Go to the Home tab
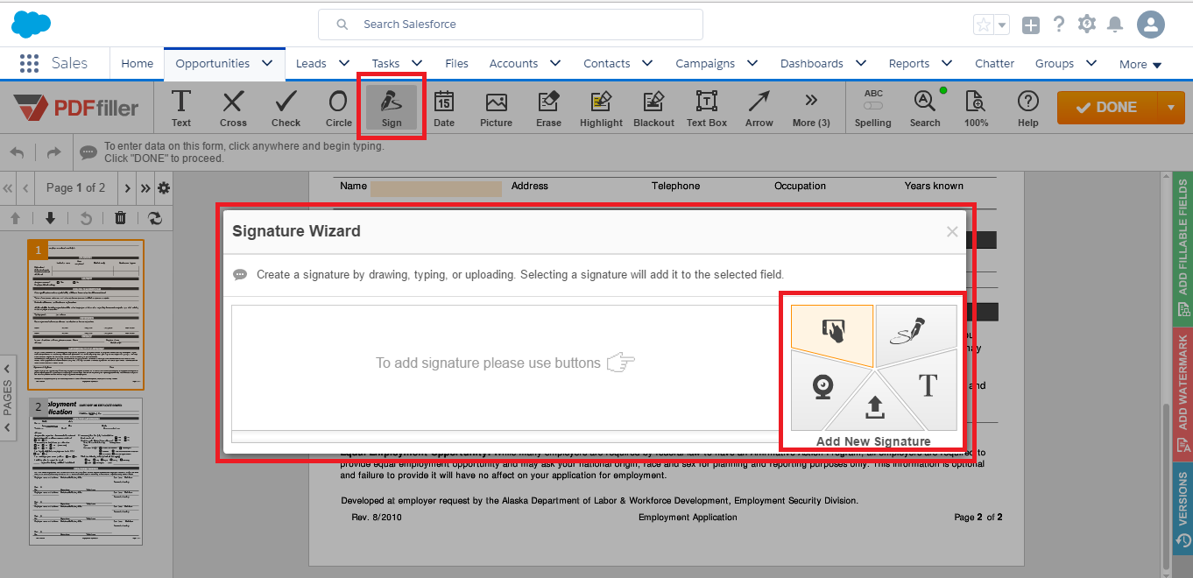The height and width of the screenshot is (578, 1193). [137, 63]
